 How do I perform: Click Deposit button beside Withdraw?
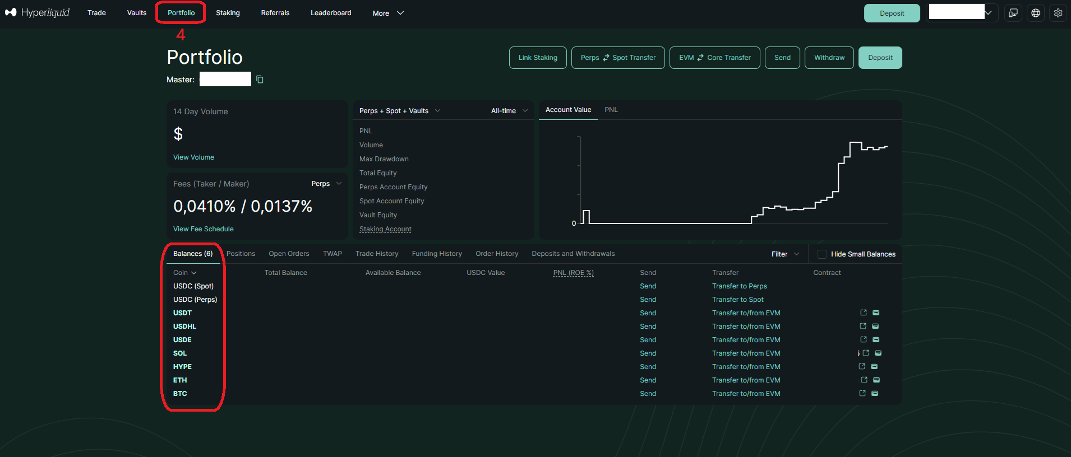(880, 58)
